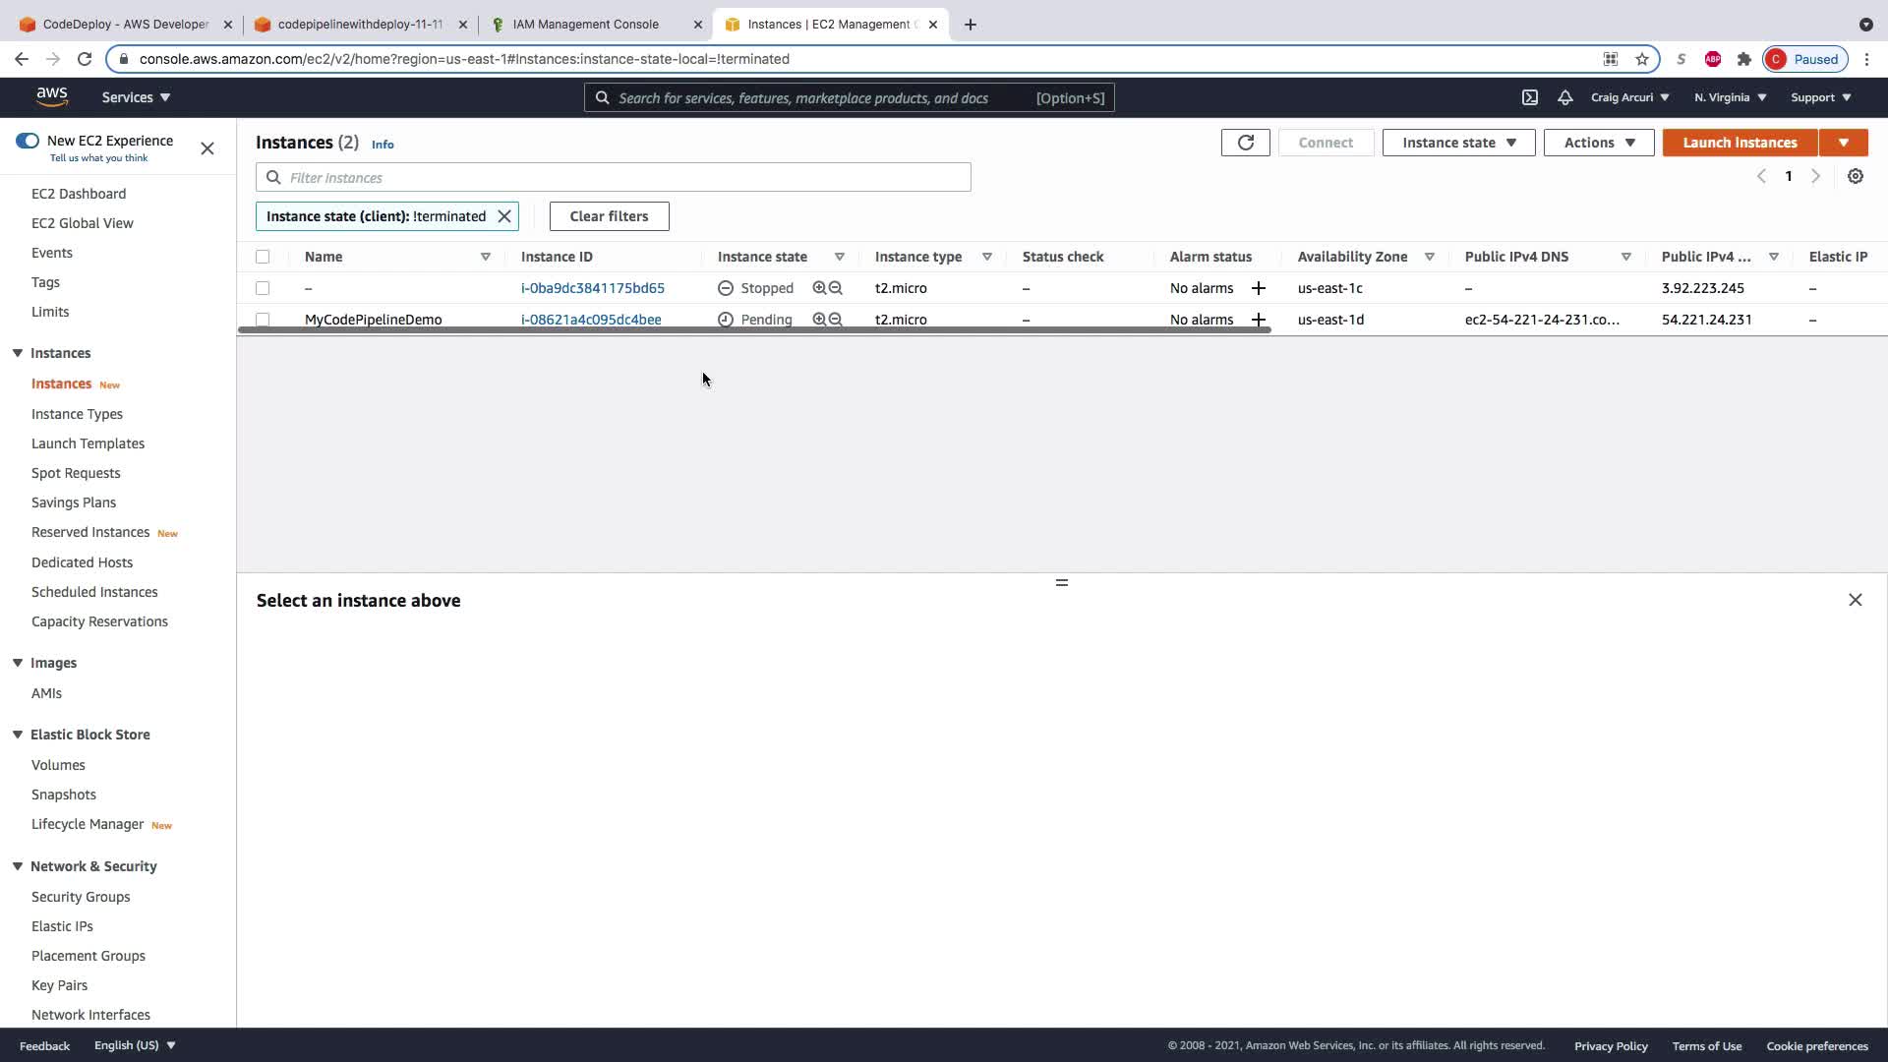This screenshot has width=1888, height=1062.
Task: Click the notifications bell icon
Action: tap(1564, 97)
